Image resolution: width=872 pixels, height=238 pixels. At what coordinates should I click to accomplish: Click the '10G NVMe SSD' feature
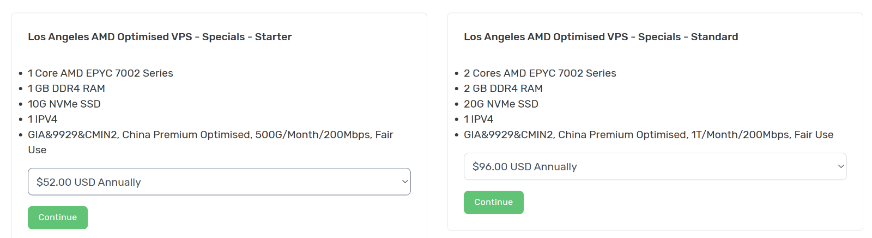tap(64, 104)
